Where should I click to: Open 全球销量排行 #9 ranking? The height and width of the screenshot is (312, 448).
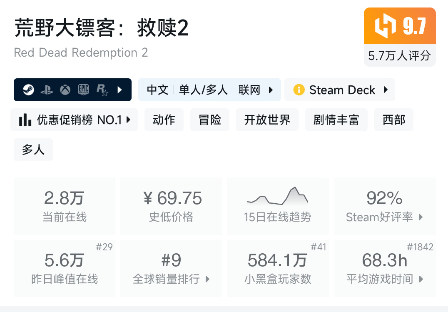click(171, 268)
